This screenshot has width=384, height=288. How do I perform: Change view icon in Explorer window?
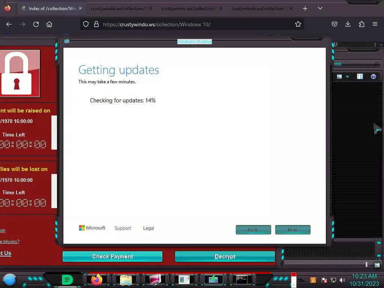pos(339,76)
